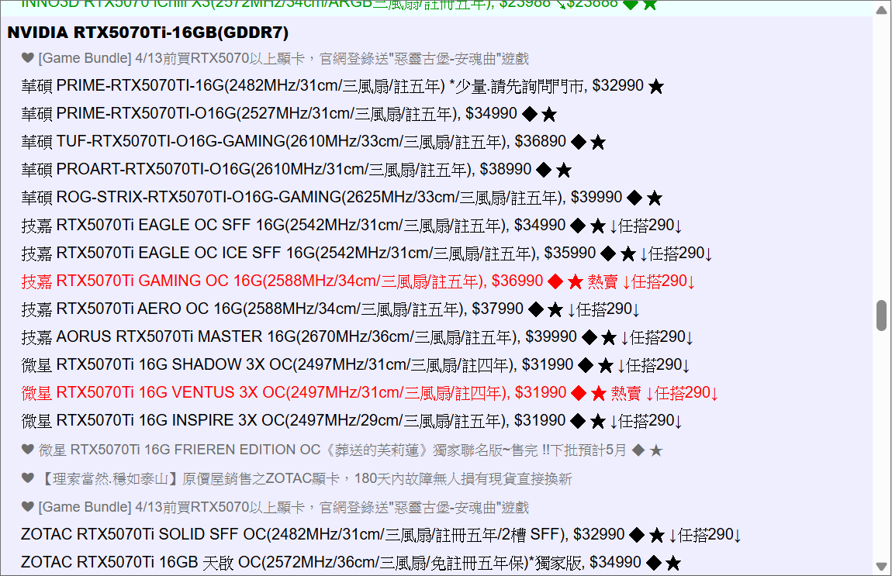Click the ↓任搭290↓ label on the ZOTAC SOLID SFF row
892x576 pixels.
(x=705, y=535)
